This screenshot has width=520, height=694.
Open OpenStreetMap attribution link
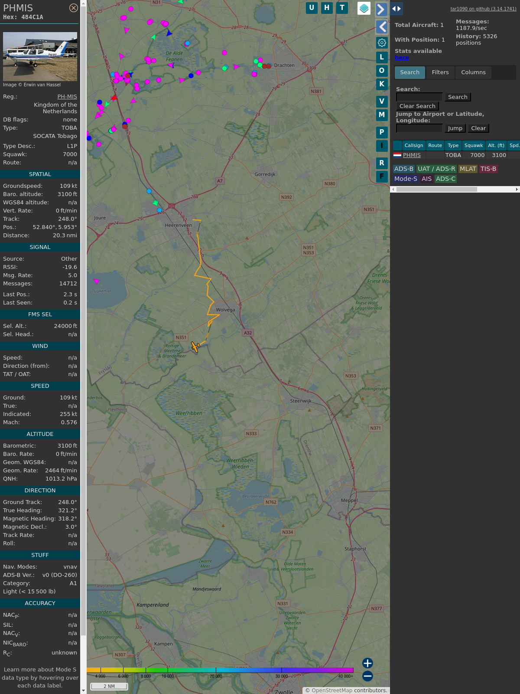tap(332, 691)
